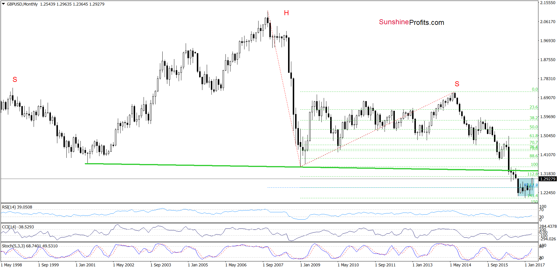Click the time axis label 1 Jan 2013
Screen dimensions: 558x269
[x=423, y=265]
